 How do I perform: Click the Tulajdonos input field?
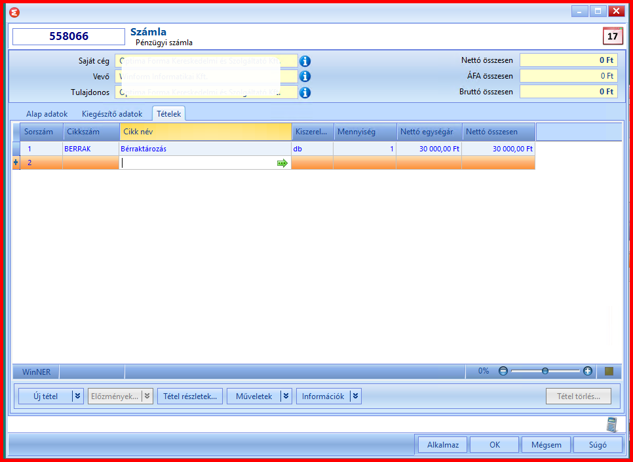tap(206, 92)
